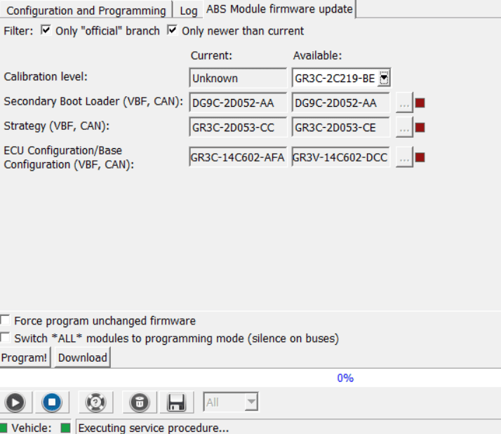This screenshot has width=501, height=434.
Task: Click the green indicator beside Executing service procedure
Action: coord(65,428)
